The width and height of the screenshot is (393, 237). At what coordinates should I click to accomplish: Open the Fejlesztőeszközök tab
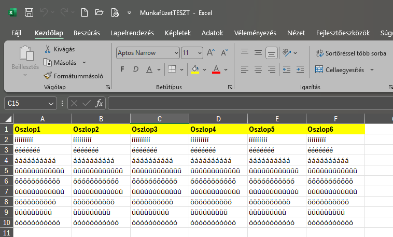point(343,33)
